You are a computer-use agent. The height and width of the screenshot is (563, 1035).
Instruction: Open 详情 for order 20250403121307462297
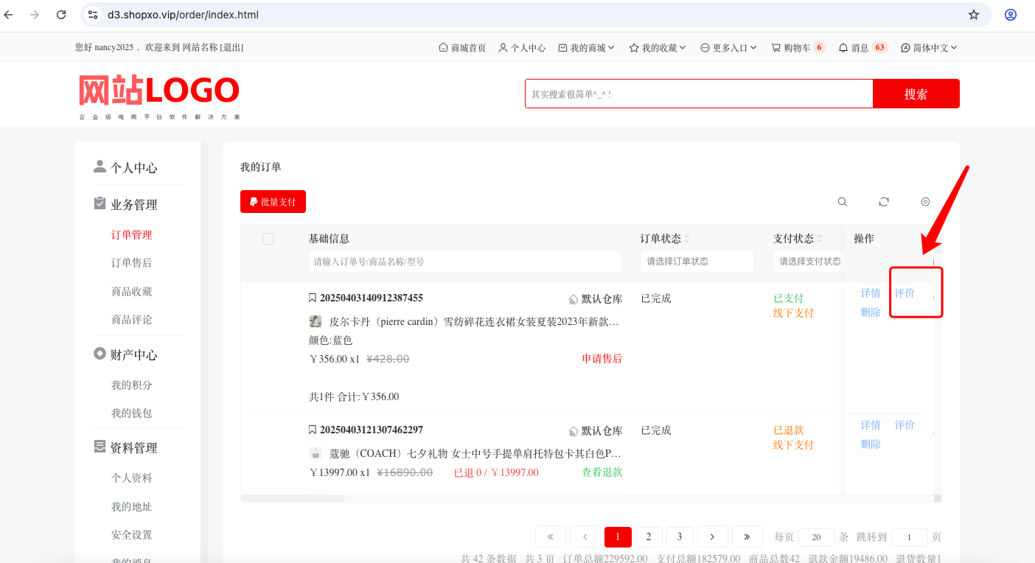point(871,425)
